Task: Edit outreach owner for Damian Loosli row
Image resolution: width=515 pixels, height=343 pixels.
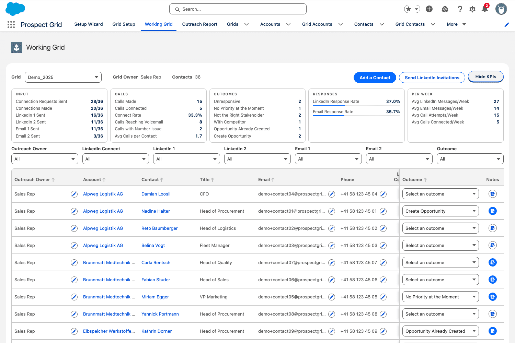Action: [x=74, y=194]
